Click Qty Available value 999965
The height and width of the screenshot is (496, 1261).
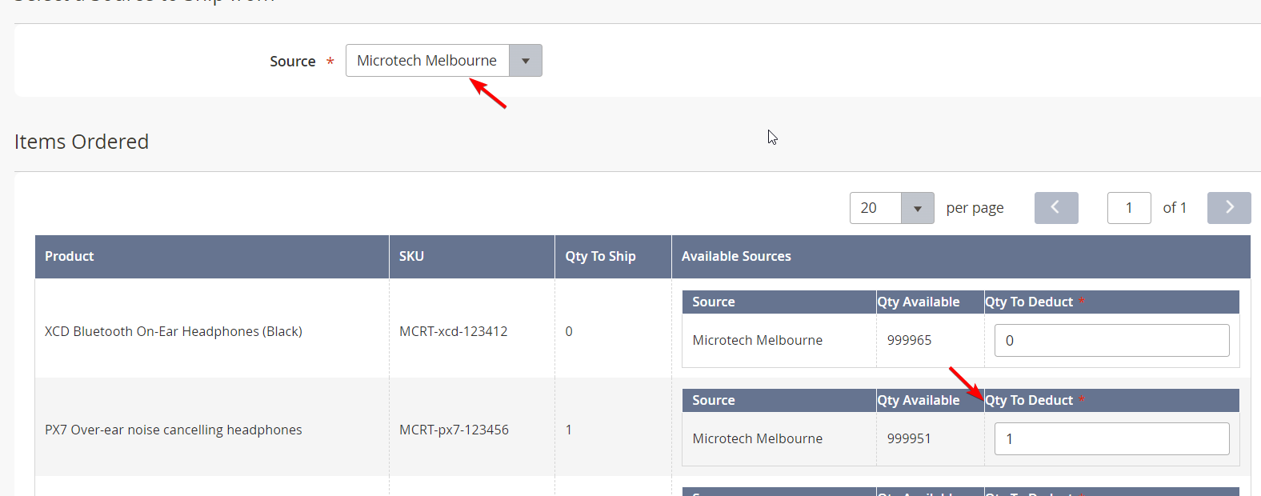[909, 340]
